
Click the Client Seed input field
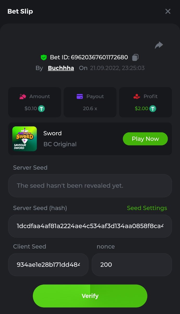48,265
